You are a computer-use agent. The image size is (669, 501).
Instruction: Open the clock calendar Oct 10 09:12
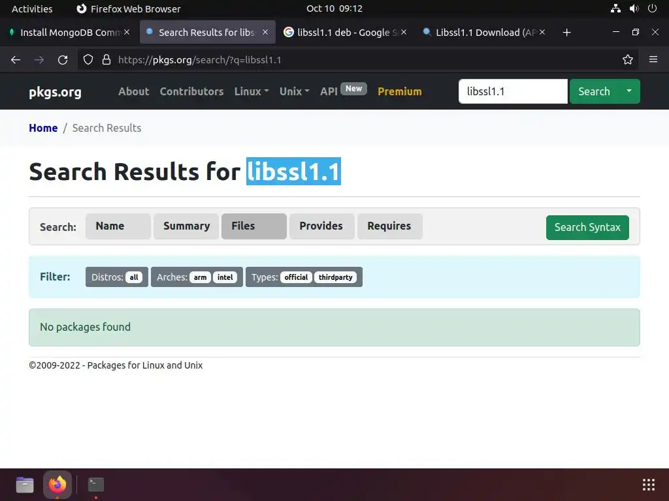[334, 8]
